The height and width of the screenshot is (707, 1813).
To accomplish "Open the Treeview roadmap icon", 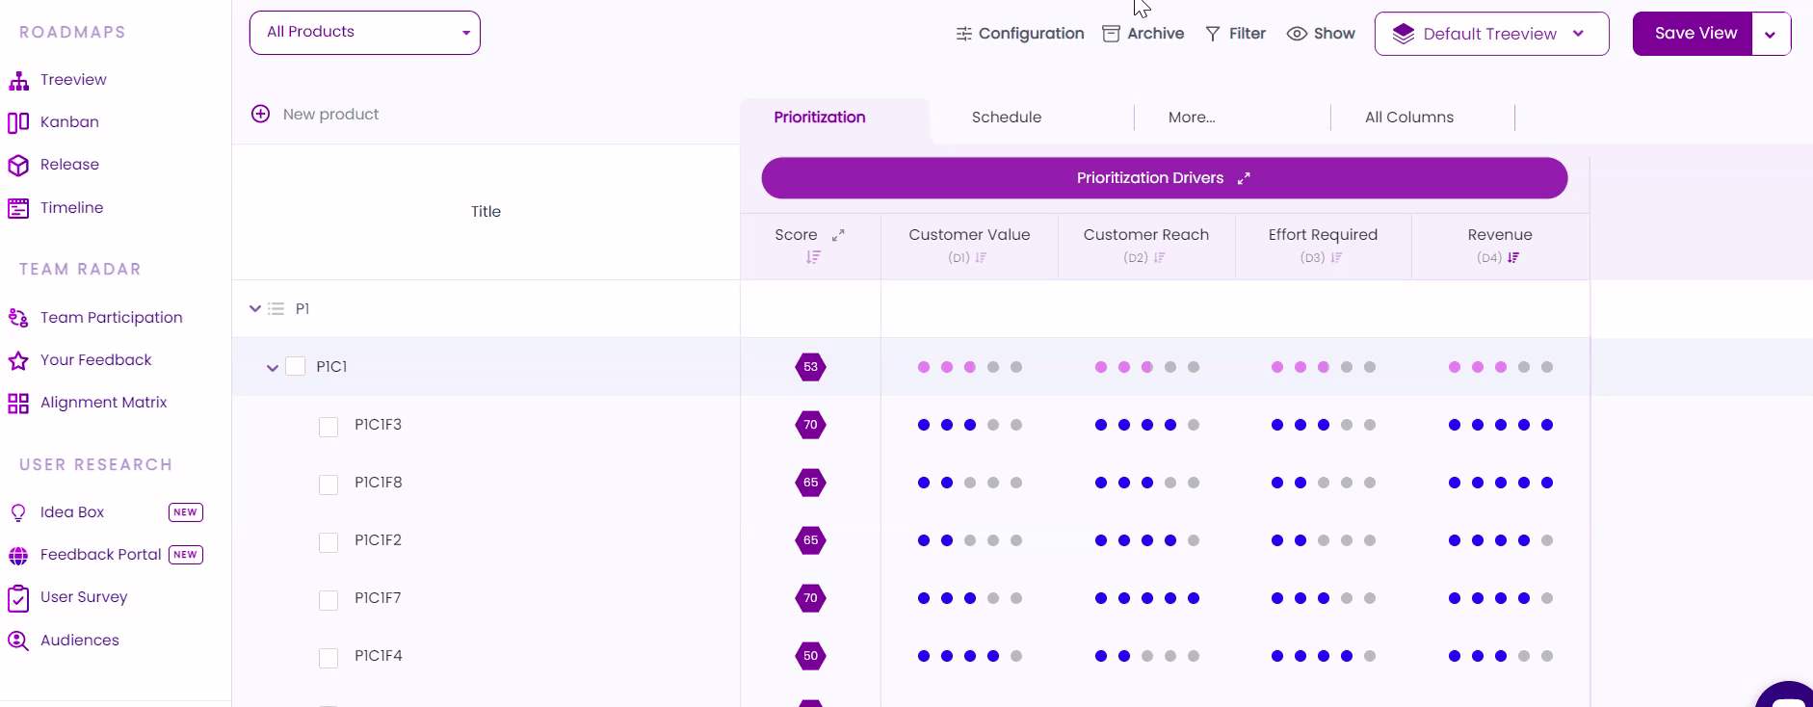I will tap(18, 81).
